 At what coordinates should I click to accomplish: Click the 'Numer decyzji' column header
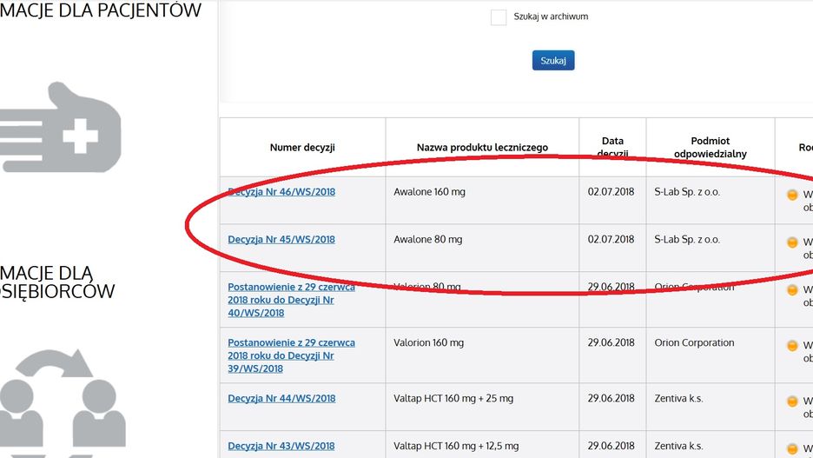(302, 148)
